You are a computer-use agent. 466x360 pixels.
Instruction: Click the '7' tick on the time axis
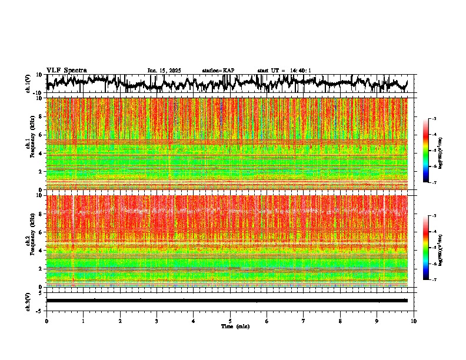point(304,321)
